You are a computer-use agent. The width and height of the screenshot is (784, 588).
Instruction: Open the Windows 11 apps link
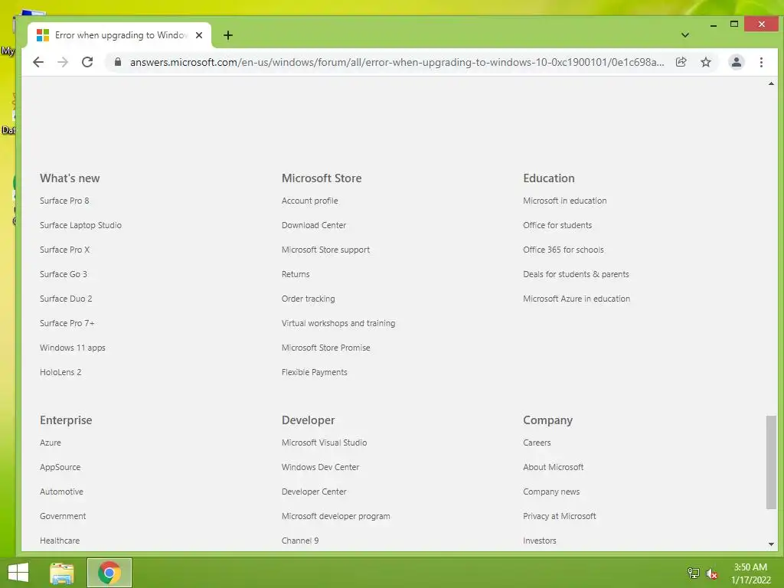tap(73, 348)
